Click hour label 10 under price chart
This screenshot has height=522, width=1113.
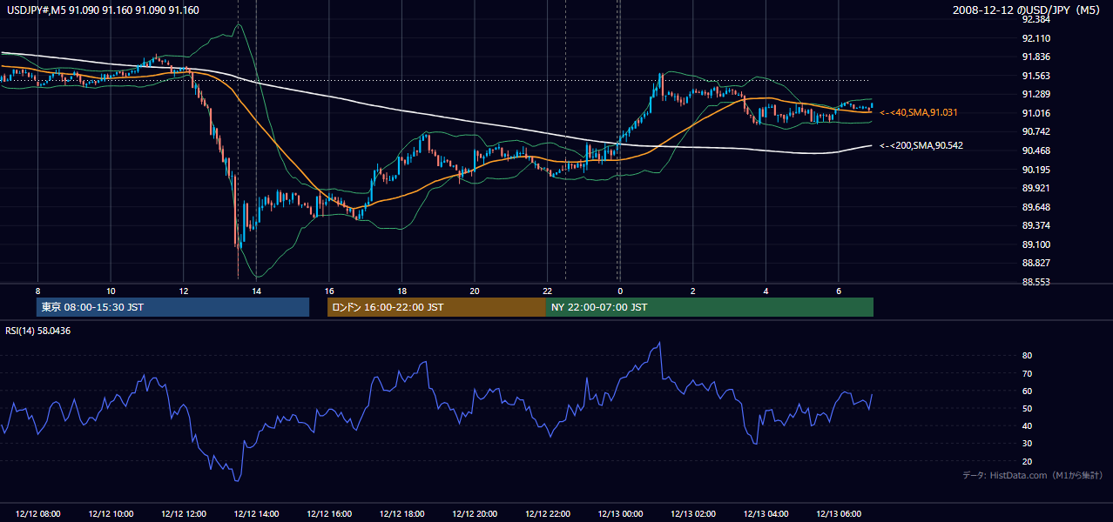coord(111,290)
